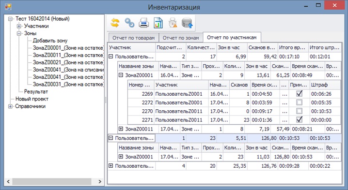Click the left arrow of tree scrollbar
Screen dimensions: 348x190
coord(8,182)
